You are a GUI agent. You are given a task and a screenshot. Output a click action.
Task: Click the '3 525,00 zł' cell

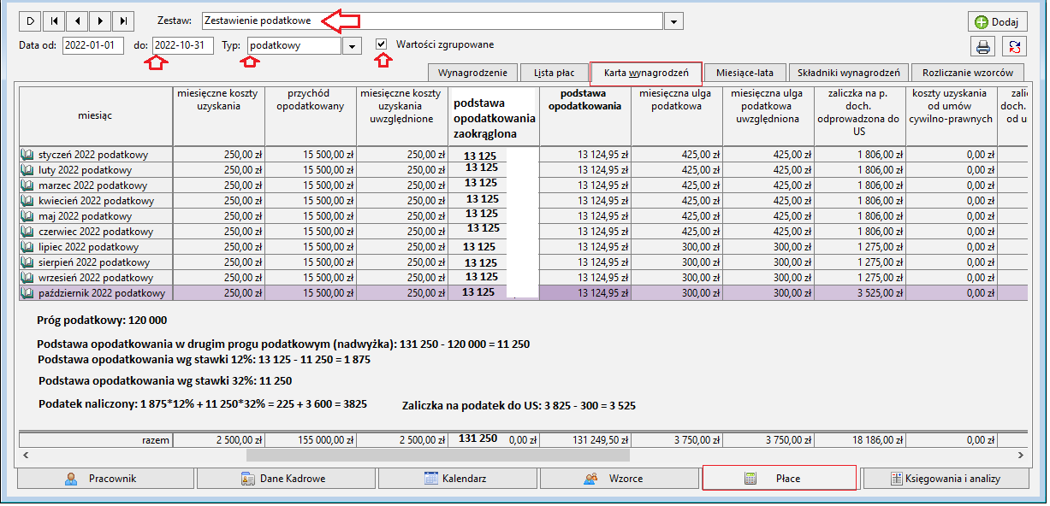tap(860, 293)
